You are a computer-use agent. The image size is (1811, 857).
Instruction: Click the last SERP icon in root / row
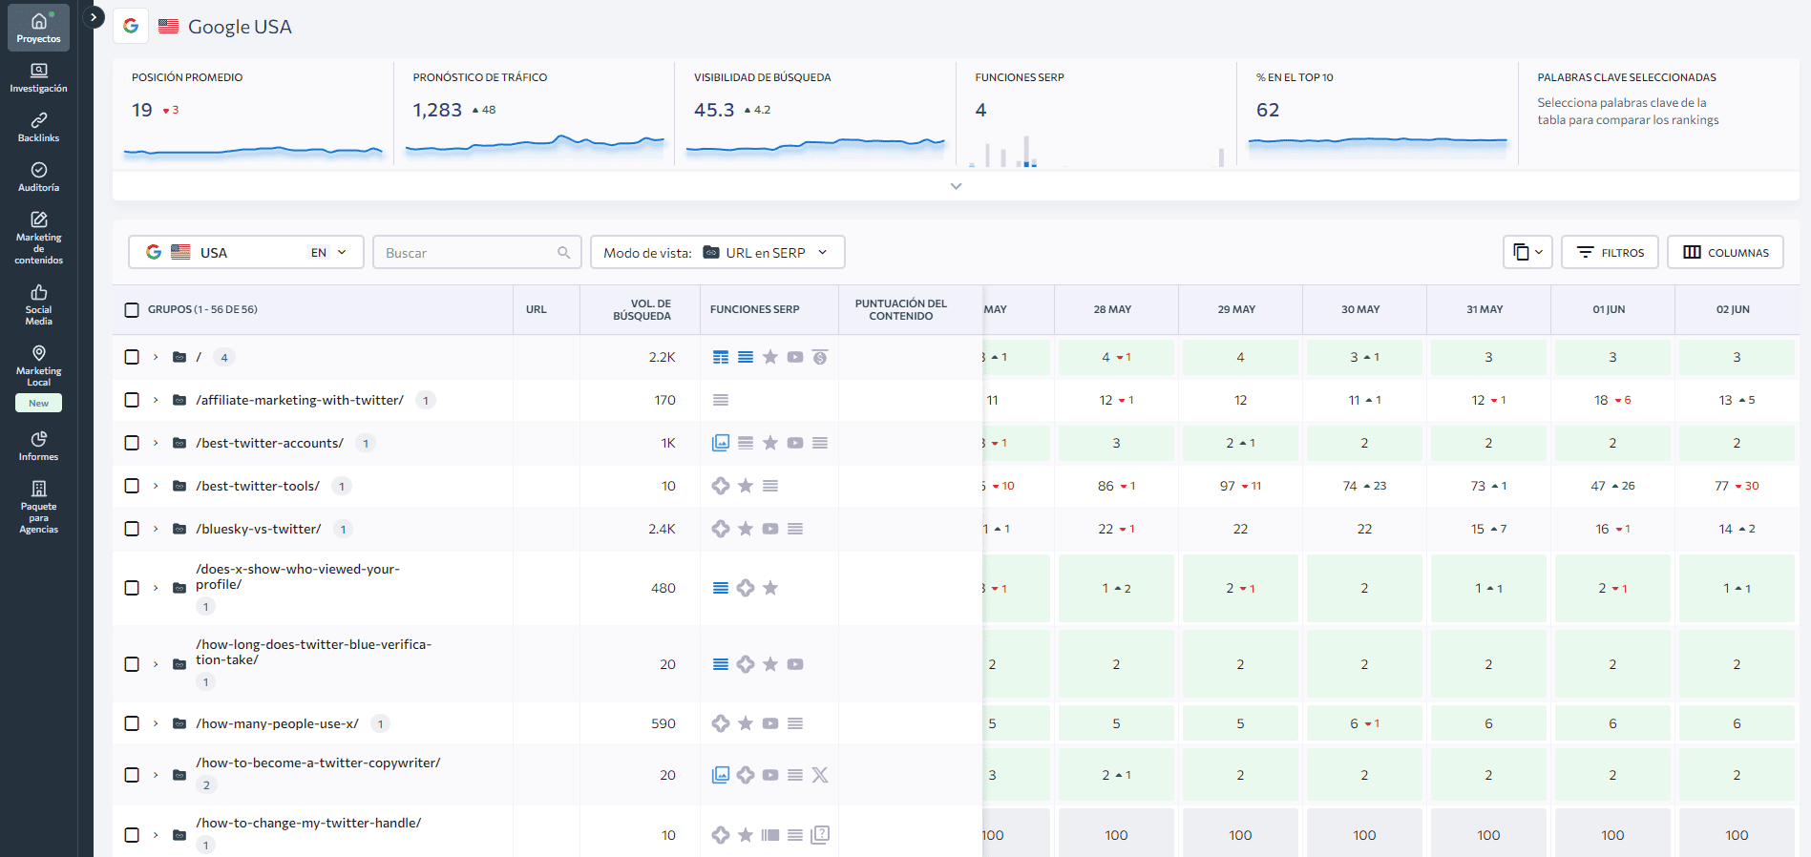820,357
